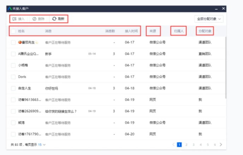Select customer name Doris
Image resolution: width=243 pixels, height=155 pixels.
(x=22, y=77)
